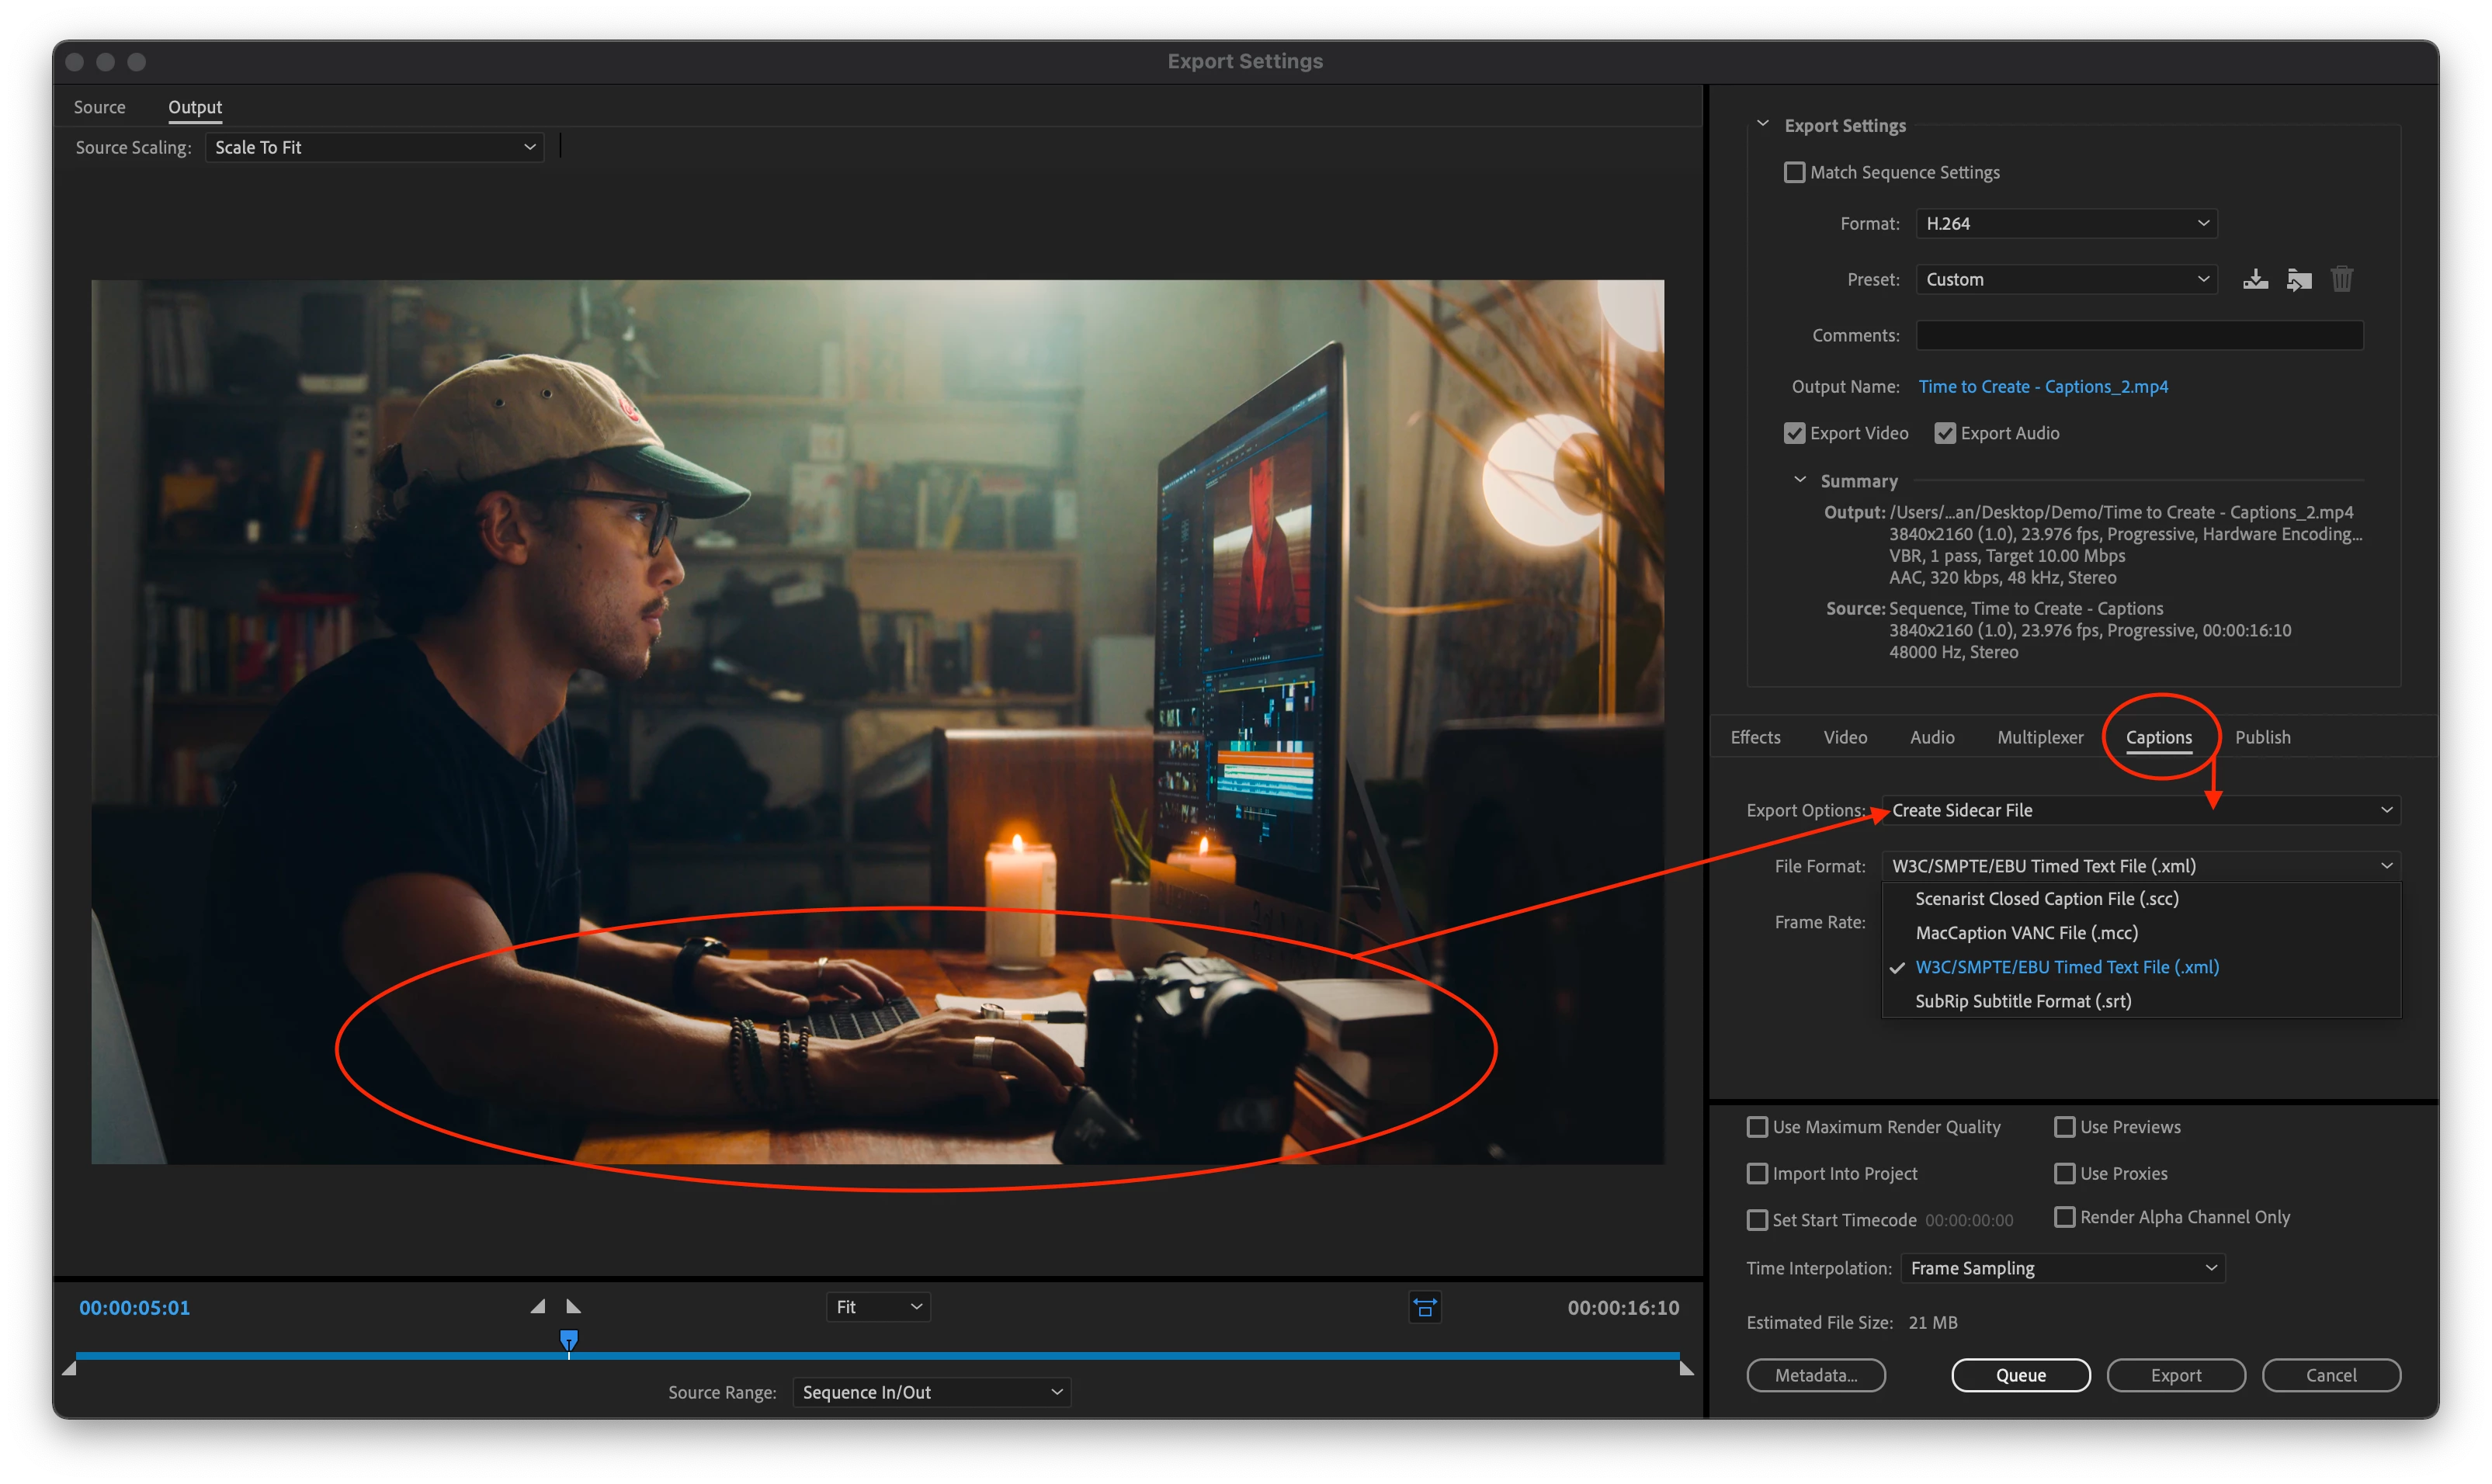Enable Match Sequence Settings checkbox
Viewport: 2492px width, 1484px height.
tap(1795, 172)
